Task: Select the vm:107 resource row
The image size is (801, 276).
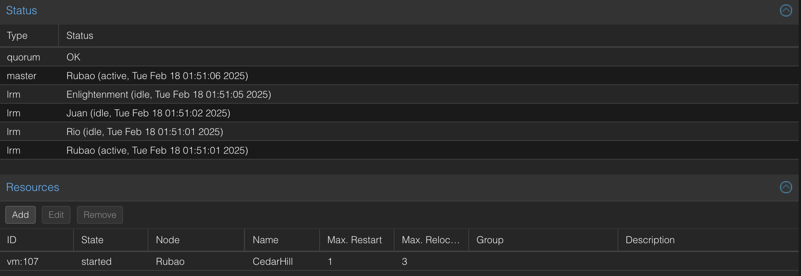Action: [x=399, y=261]
